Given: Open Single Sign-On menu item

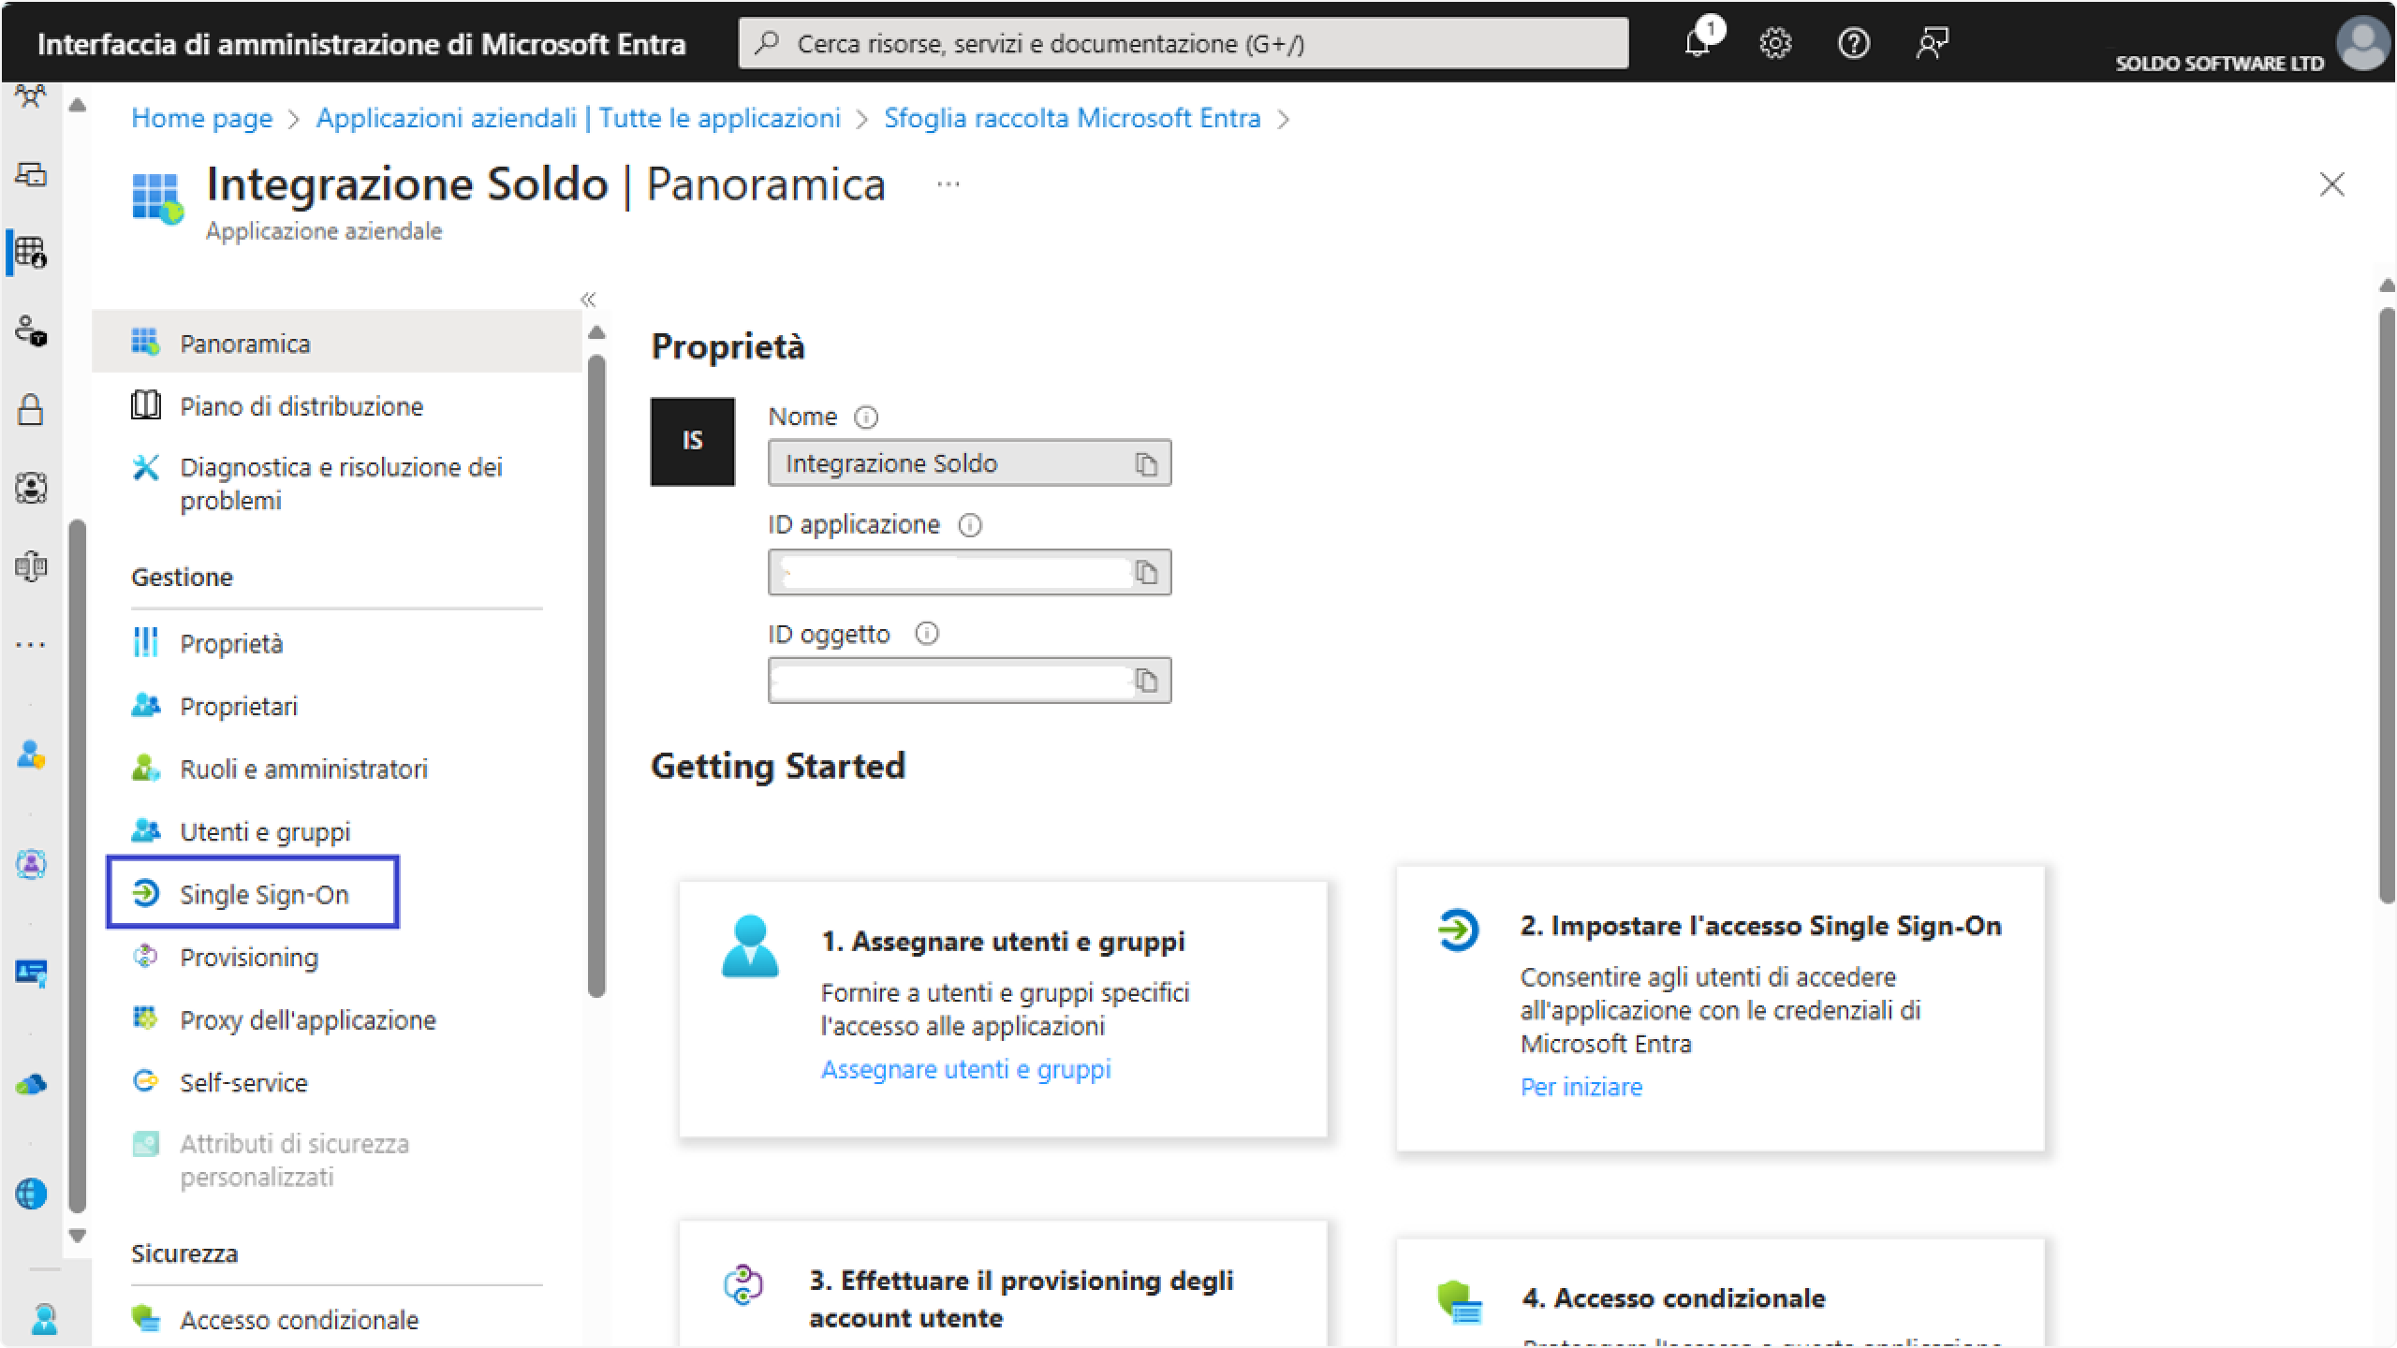Looking at the screenshot, I should 253,894.
